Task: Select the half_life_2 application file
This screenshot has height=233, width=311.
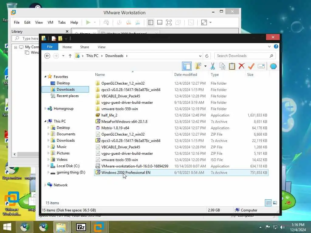Action: click(109, 115)
